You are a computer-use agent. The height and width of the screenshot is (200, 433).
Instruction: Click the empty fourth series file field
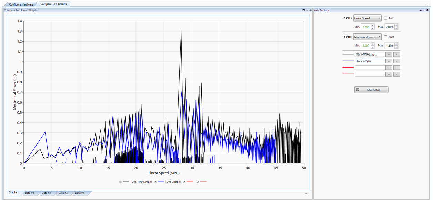coord(370,74)
